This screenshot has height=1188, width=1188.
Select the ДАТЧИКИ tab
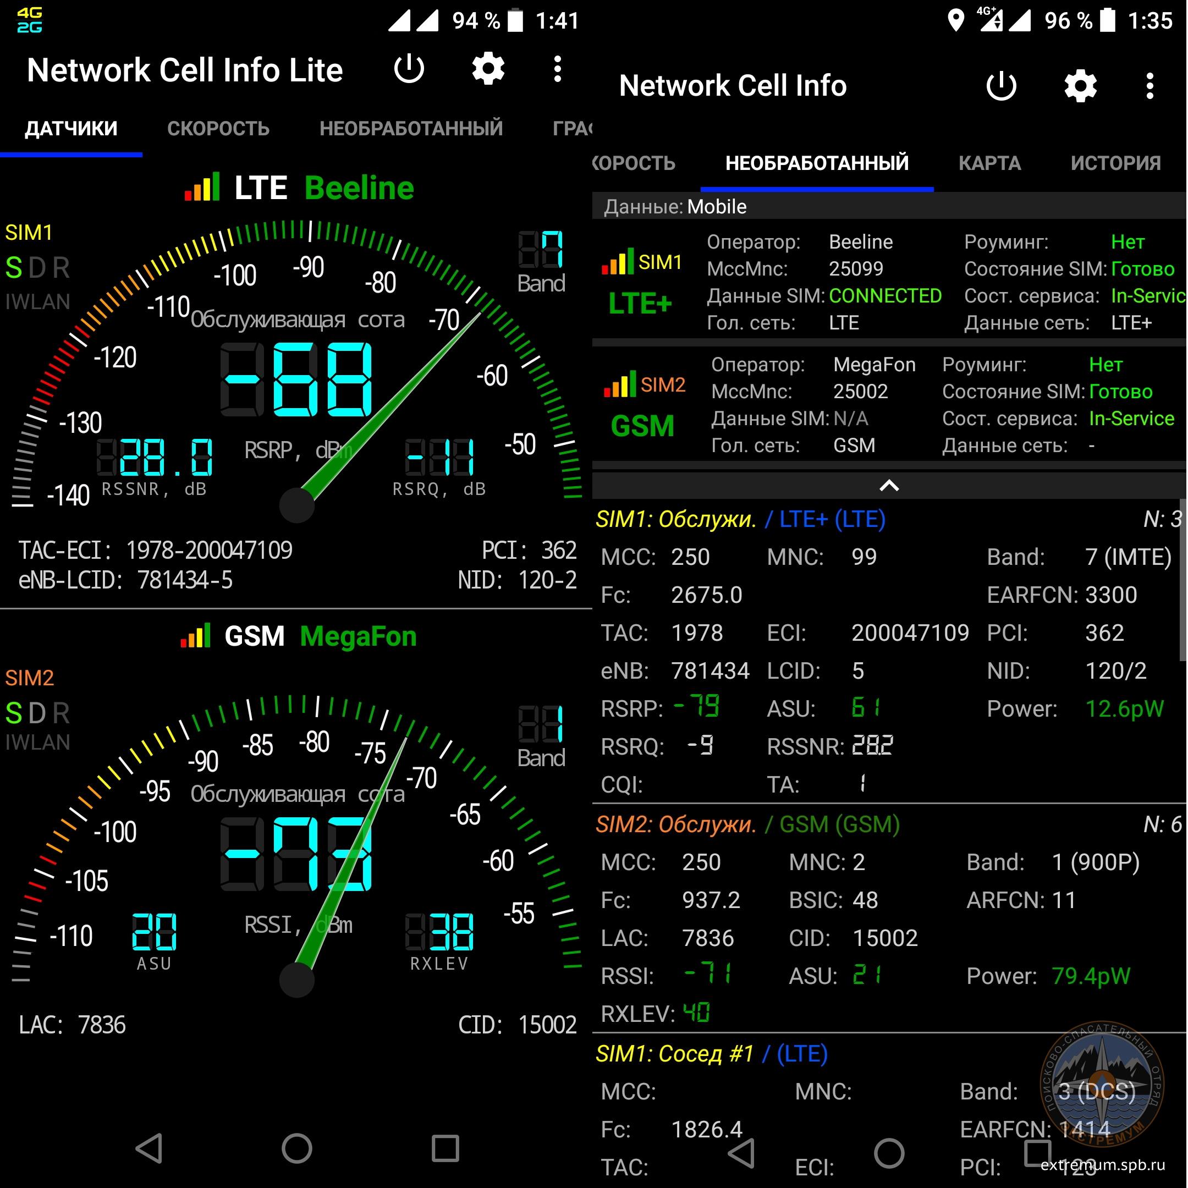click(x=71, y=128)
